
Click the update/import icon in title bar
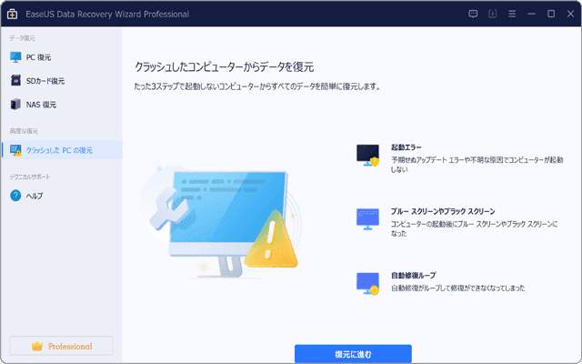493,15
